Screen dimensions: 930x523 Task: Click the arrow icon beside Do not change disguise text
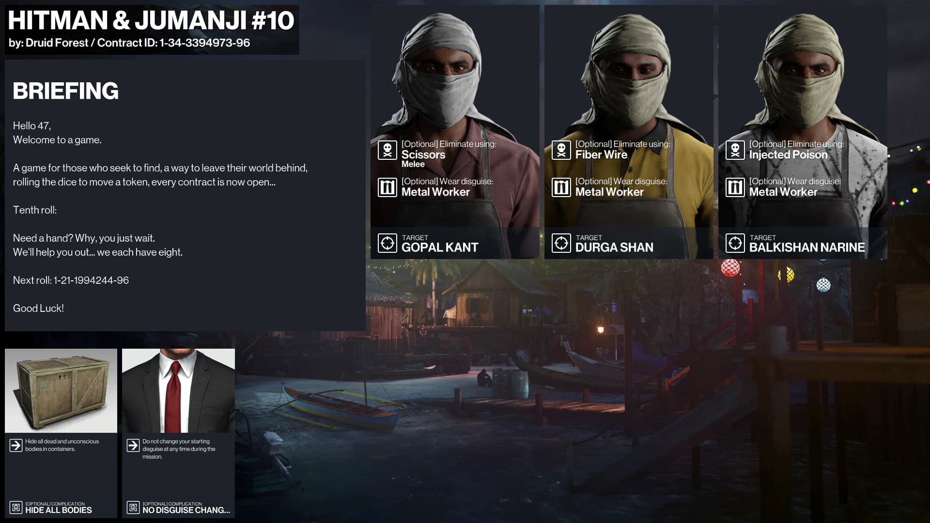click(133, 445)
